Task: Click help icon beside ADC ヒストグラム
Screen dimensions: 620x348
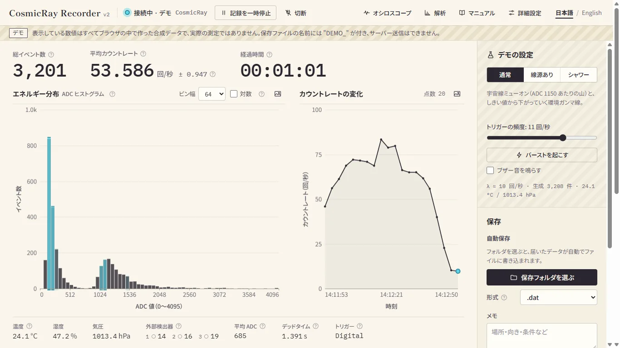Action: (112, 94)
